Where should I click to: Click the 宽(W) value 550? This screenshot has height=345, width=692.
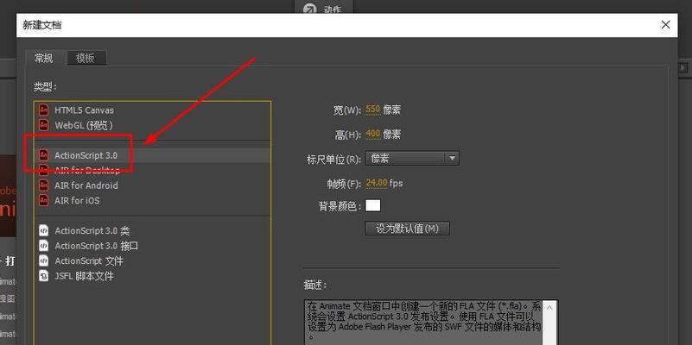373,110
